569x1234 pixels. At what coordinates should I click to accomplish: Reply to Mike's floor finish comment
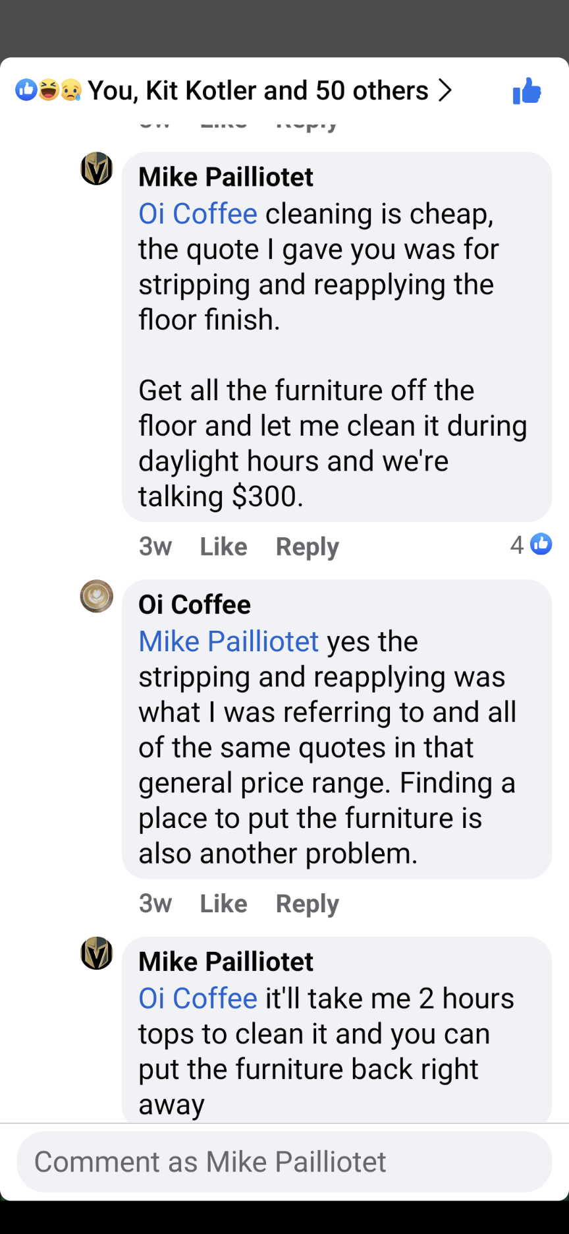(307, 546)
